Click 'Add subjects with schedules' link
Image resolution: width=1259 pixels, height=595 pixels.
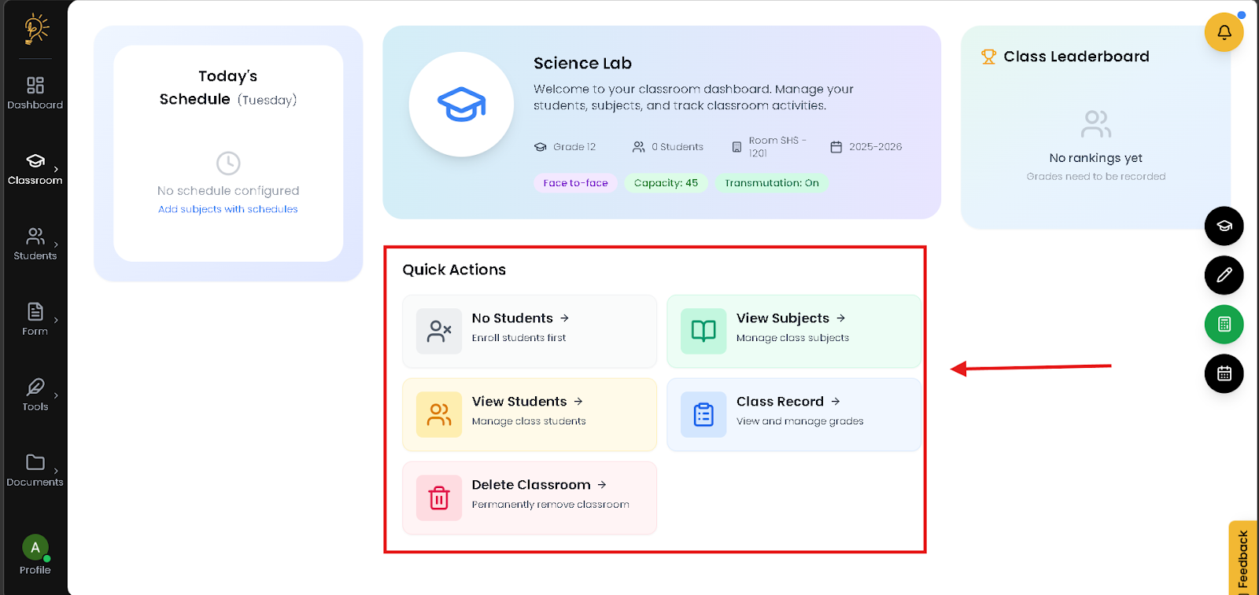click(228, 209)
